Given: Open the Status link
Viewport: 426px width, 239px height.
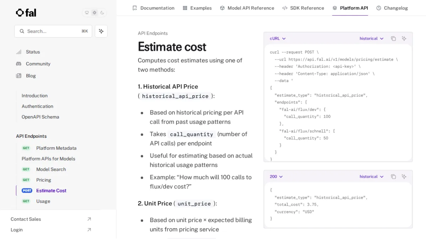Looking at the screenshot, I should [33, 52].
